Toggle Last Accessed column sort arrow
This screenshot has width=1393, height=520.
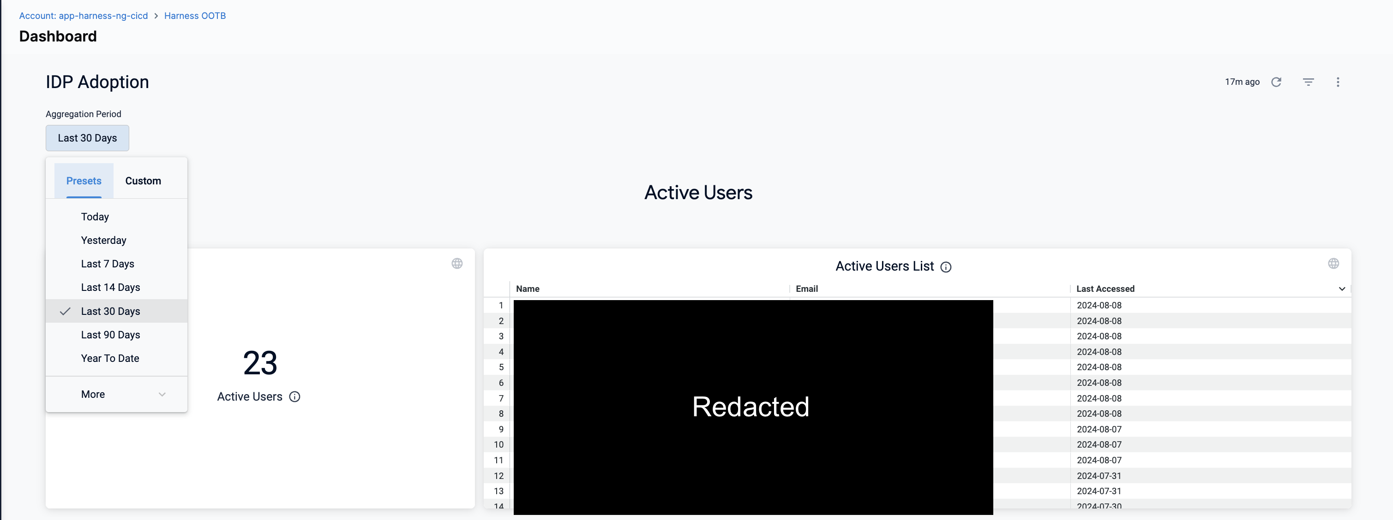coord(1342,289)
